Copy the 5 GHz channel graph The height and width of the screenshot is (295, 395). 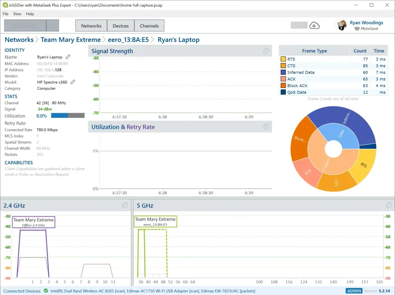pos(389,205)
